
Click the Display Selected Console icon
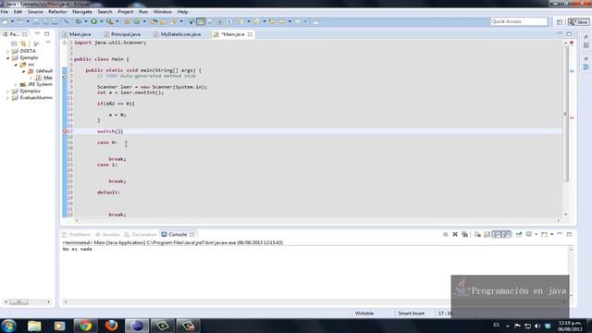click(529, 234)
